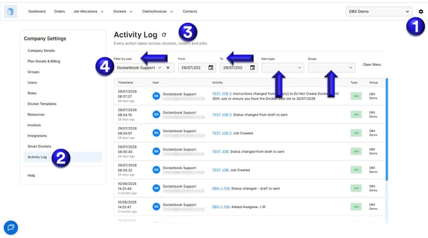This screenshot has height=238, width=428.
Task: Click the Type column header
Action: (354, 82)
